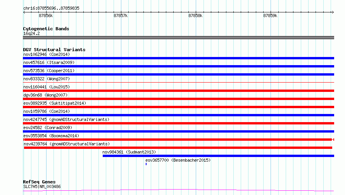Image resolution: width=345 pixels, height=195 pixels.
Task: Click the thin red line under nsv833322
Action: click(178, 82)
